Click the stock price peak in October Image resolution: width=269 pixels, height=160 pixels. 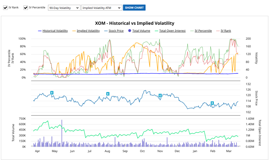click(145, 91)
